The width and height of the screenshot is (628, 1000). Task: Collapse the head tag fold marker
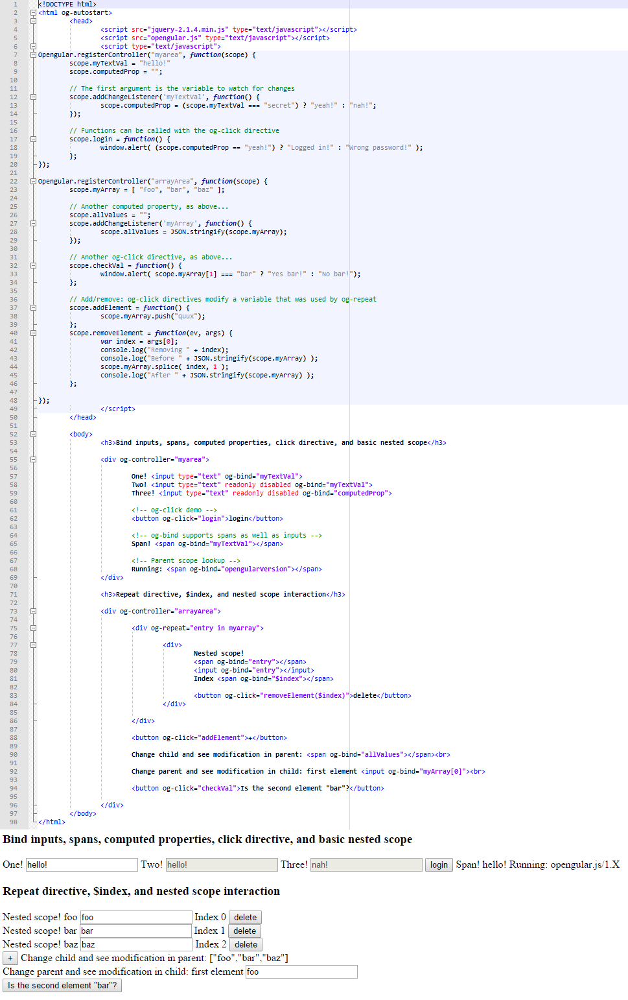(33, 21)
